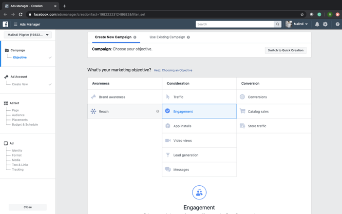Open the Malindi Pilgrim account dropdown

[x=28, y=35]
